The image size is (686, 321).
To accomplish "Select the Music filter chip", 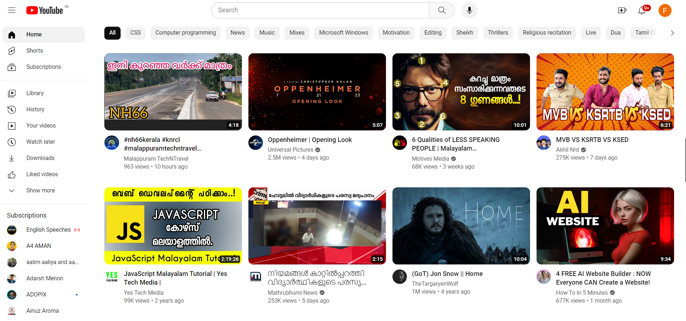I will click(267, 33).
